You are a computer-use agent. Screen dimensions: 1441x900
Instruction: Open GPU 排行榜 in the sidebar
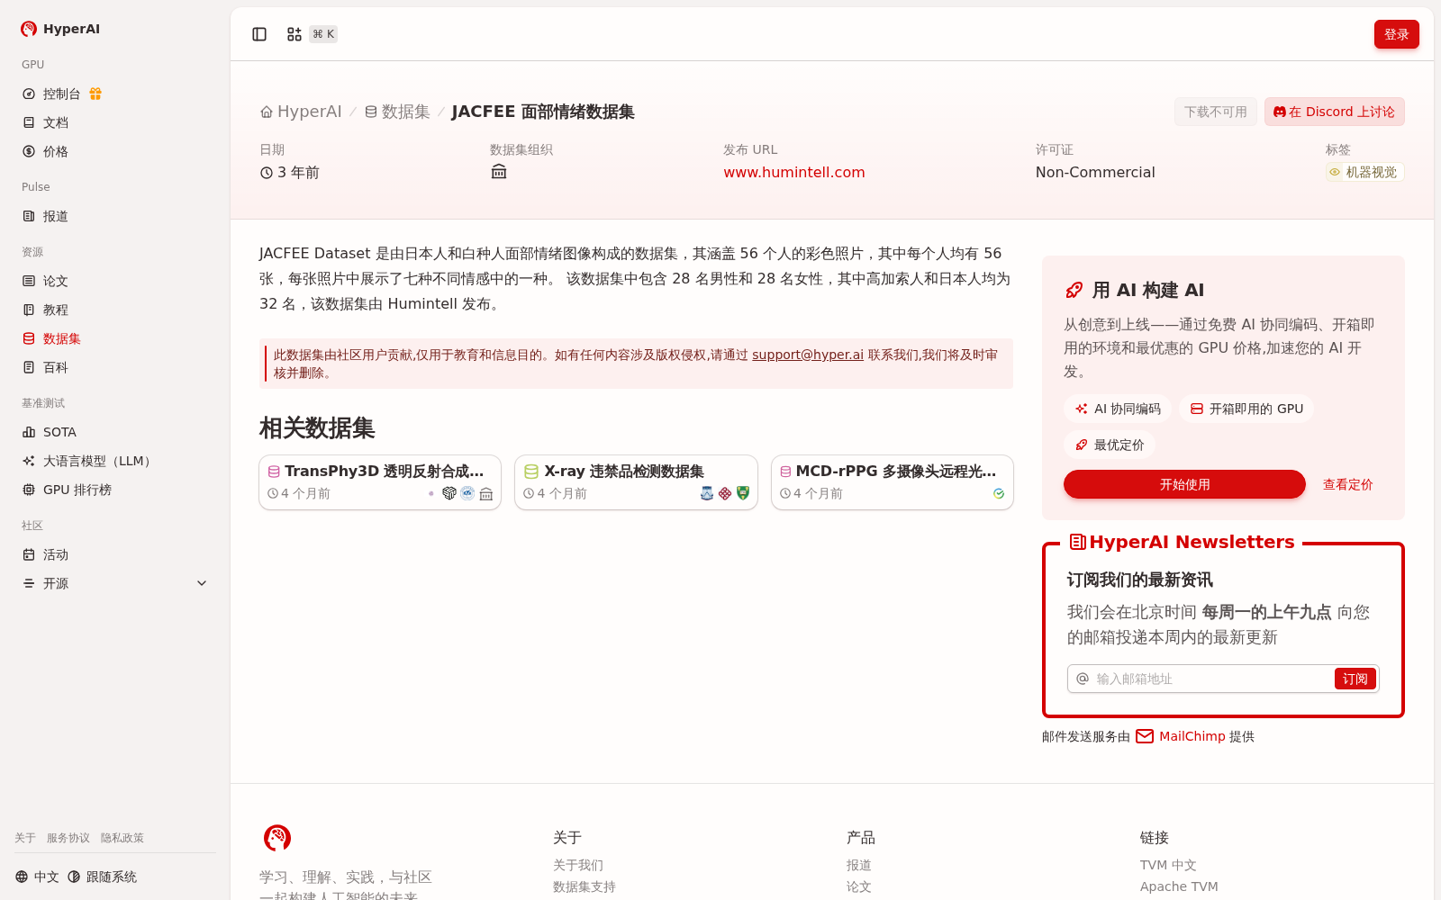(x=115, y=490)
